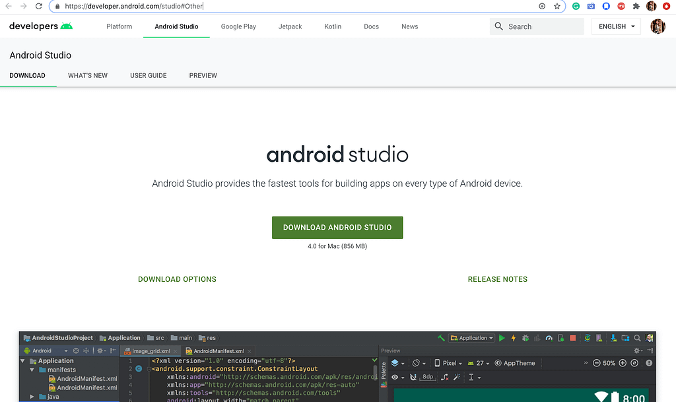Open the profiler gauge icon
The image size is (676, 402).
click(x=549, y=338)
